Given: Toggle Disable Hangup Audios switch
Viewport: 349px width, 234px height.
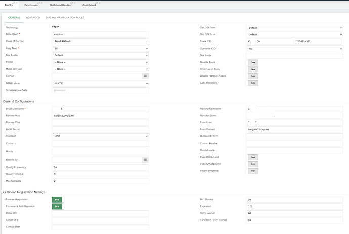Looking at the screenshot, I should tap(252, 76).
